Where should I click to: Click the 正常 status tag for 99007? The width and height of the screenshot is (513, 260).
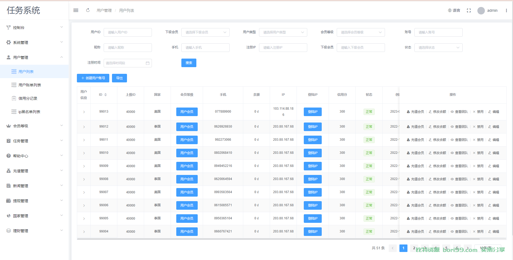pos(369,192)
